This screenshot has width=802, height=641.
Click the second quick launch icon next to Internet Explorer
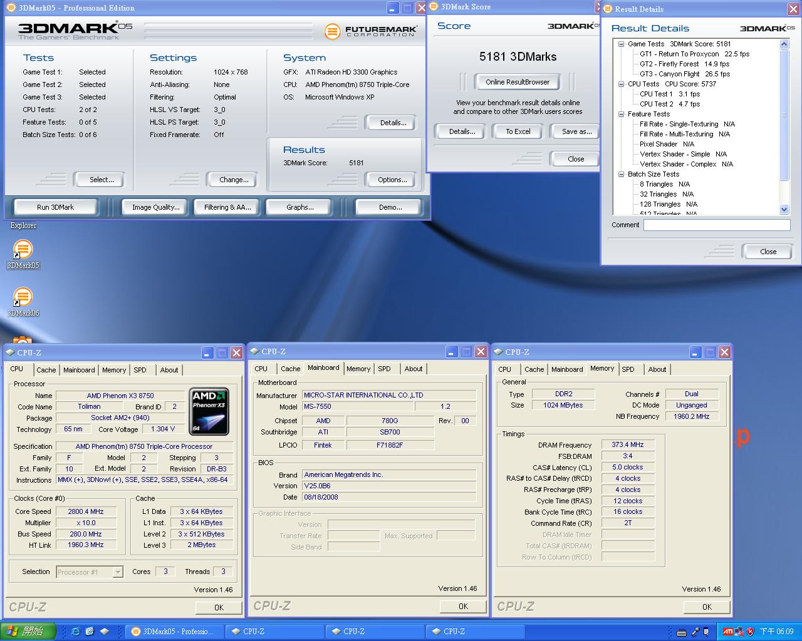point(90,631)
